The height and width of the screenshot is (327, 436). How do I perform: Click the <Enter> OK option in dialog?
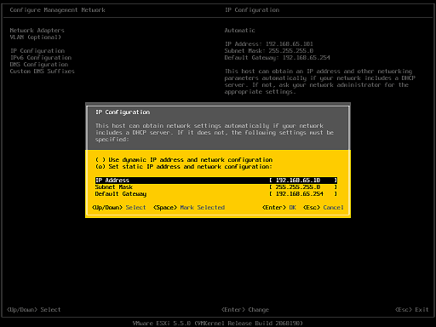tap(279, 208)
